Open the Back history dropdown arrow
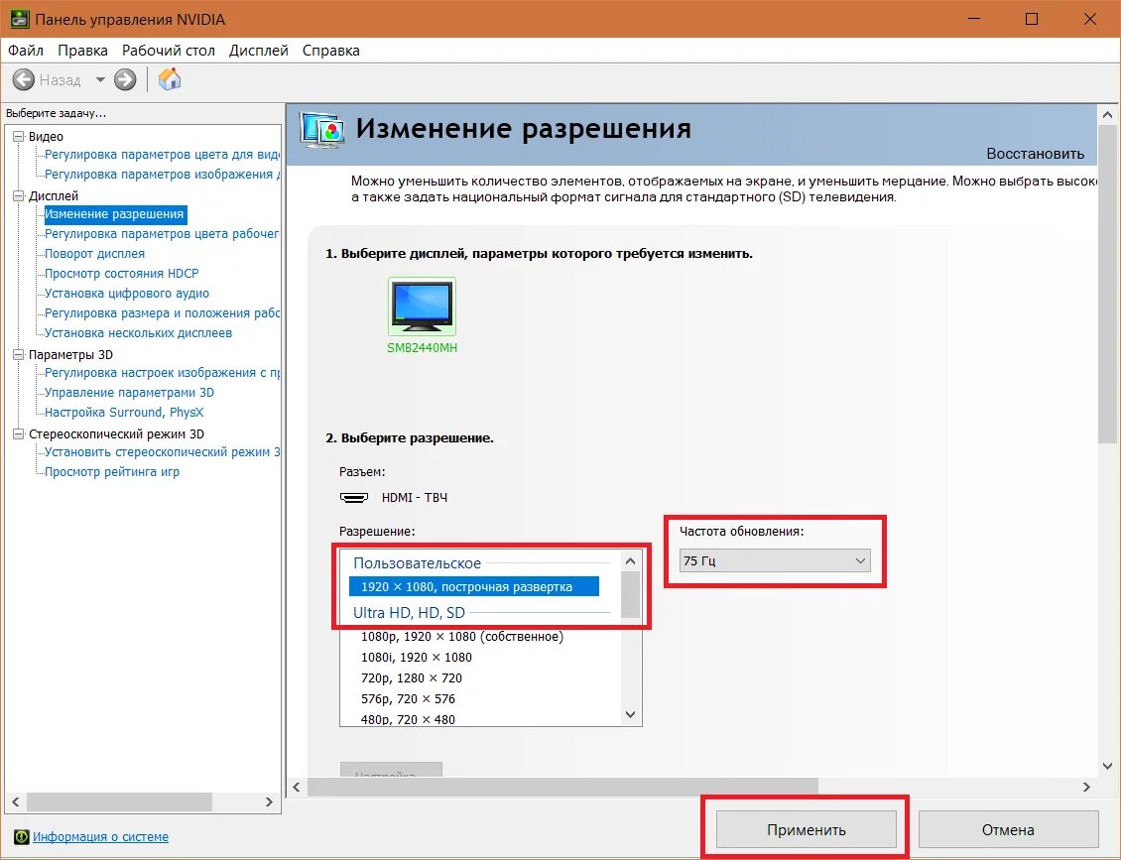The height and width of the screenshot is (860, 1121). (x=100, y=79)
